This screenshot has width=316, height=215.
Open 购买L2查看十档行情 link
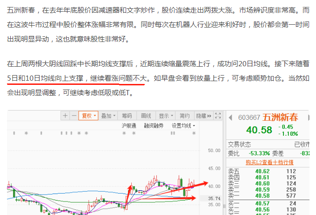[269, 162]
